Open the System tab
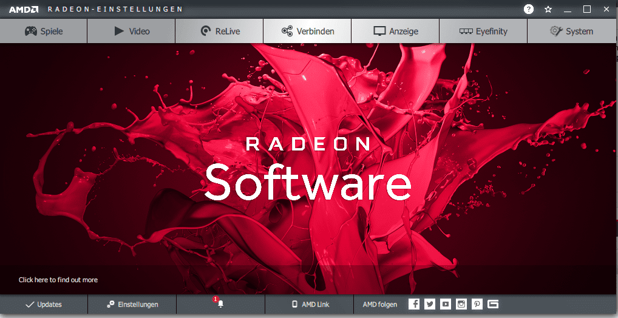This screenshot has height=318, width=618. tap(572, 31)
